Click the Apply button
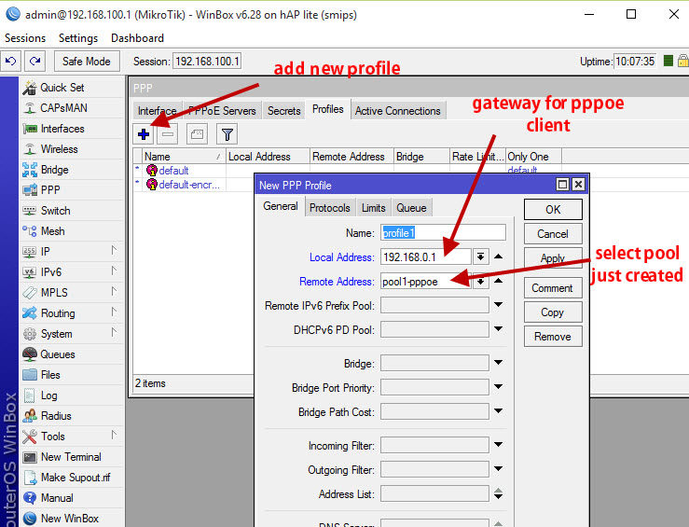The image size is (689, 527). [x=553, y=258]
